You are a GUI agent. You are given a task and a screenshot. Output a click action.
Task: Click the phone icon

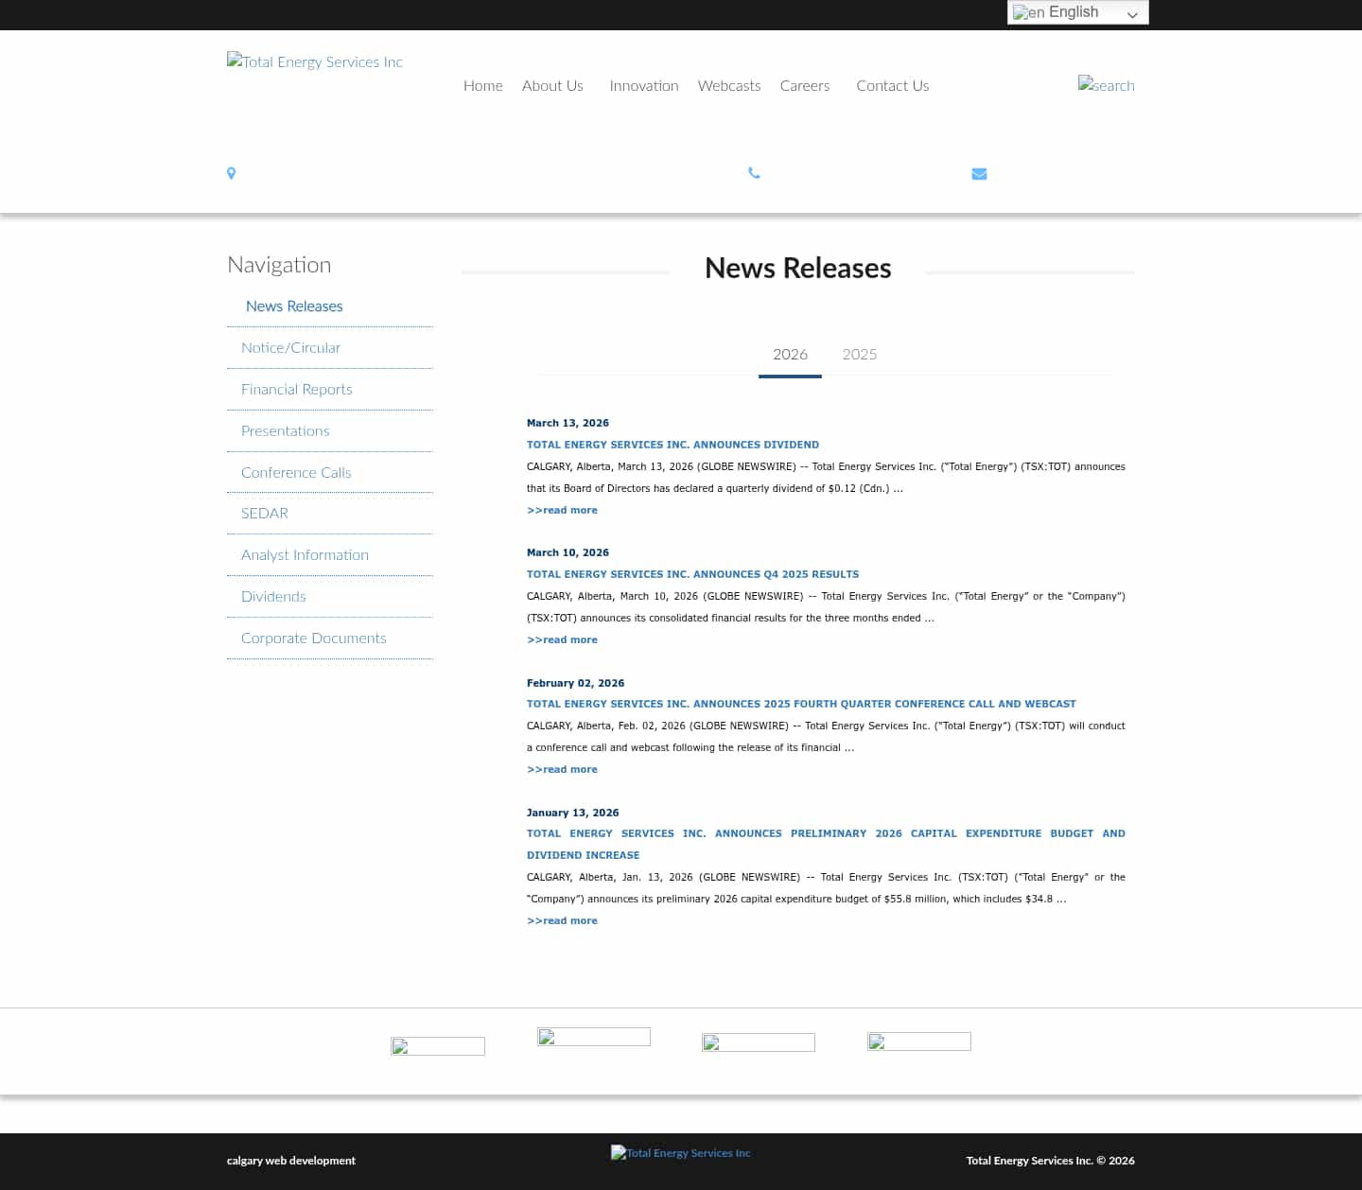click(754, 173)
